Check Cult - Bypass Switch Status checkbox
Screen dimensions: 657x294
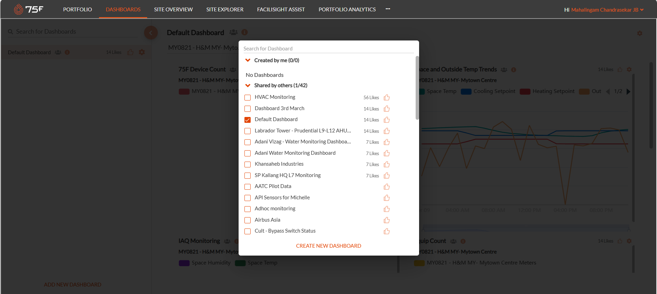tap(248, 231)
